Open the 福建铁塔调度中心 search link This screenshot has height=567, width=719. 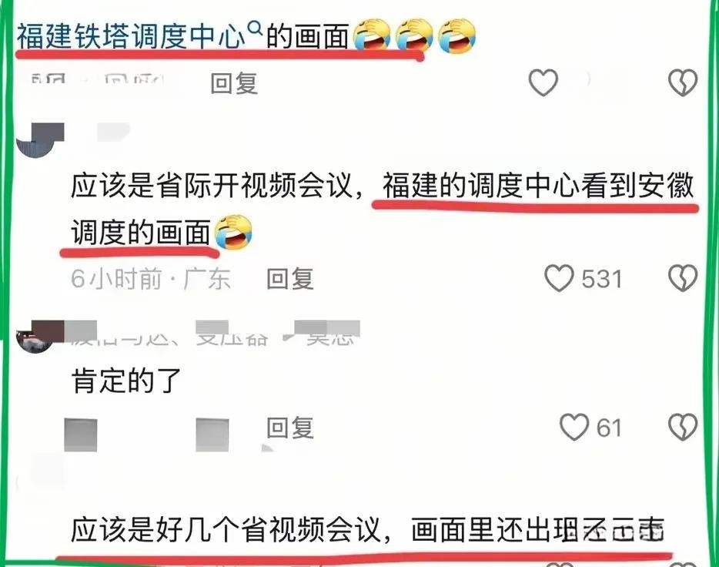[x=132, y=36]
